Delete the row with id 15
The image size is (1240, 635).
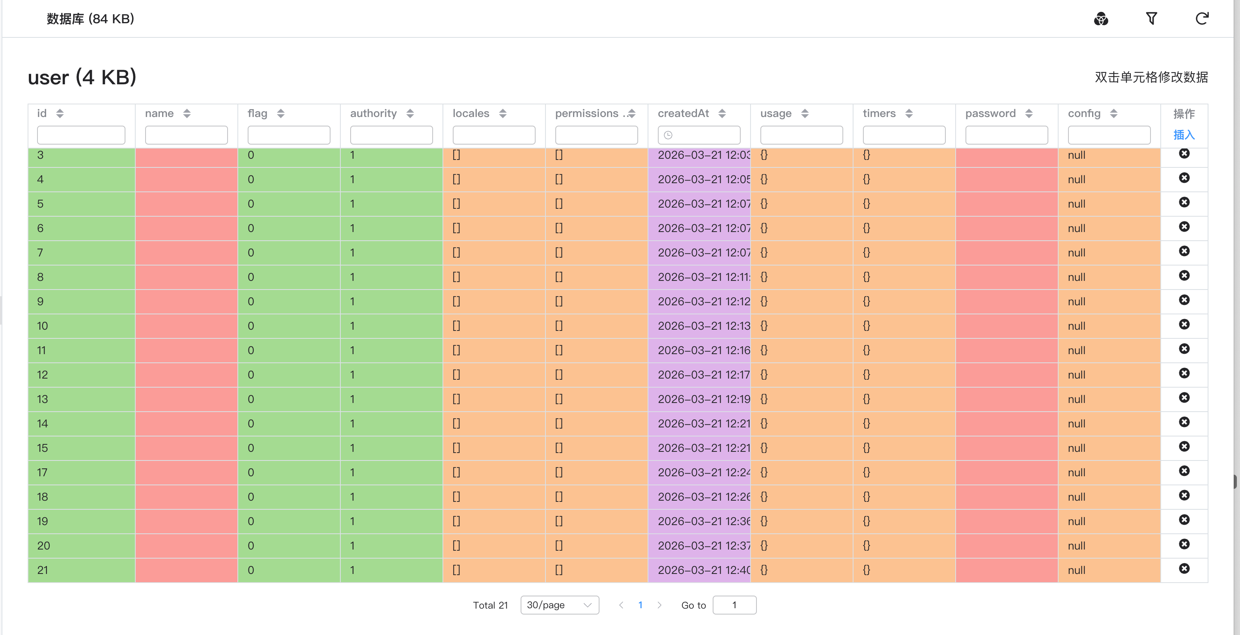1184,447
